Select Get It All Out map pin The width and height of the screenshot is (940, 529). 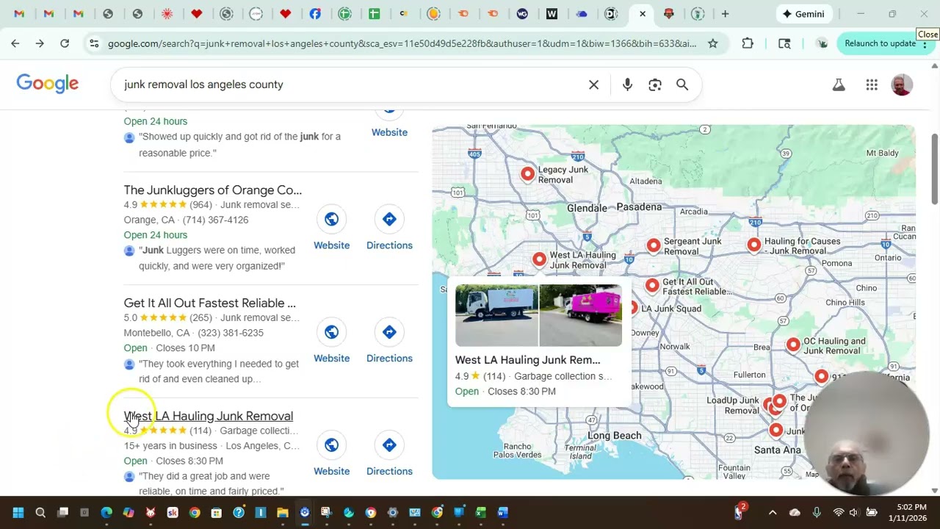[x=652, y=286]
